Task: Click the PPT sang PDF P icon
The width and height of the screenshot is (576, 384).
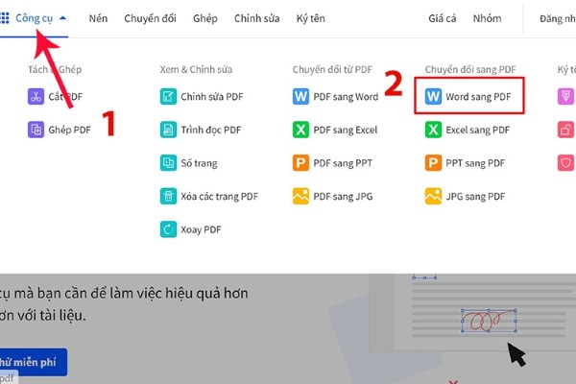Action: click(x=433, y=163)
